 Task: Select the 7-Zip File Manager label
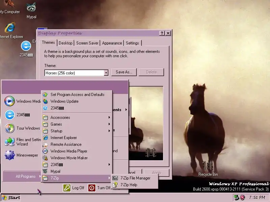[x=136, y=178]
